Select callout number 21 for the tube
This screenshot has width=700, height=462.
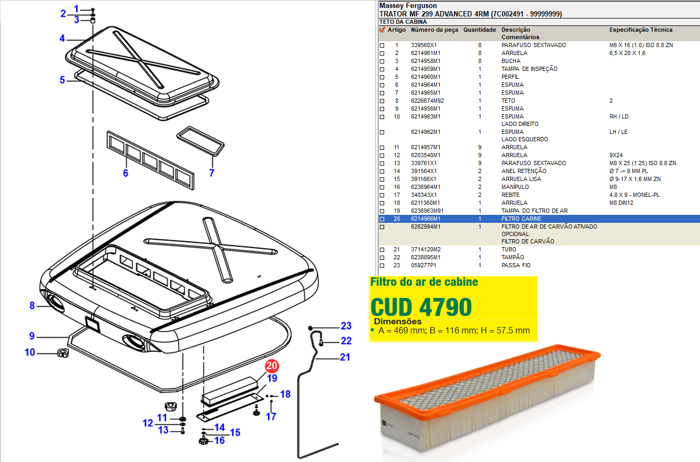pyautogui.click(x=344, y=357)
